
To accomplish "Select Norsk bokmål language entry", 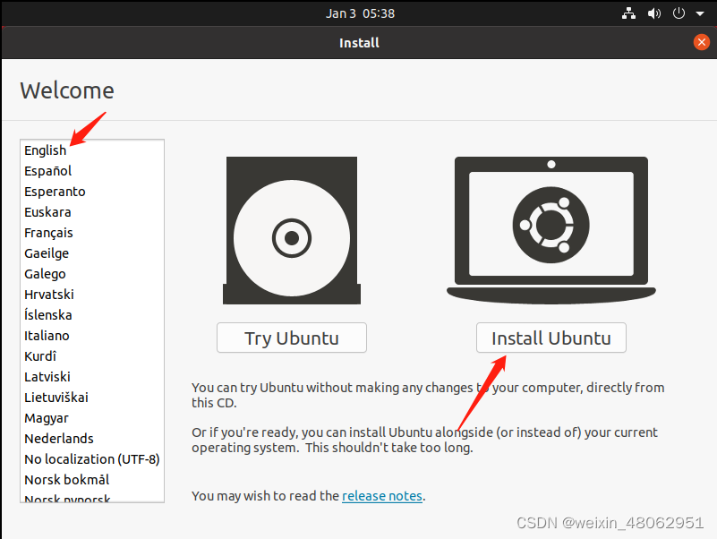I will [x=67, y=480].
